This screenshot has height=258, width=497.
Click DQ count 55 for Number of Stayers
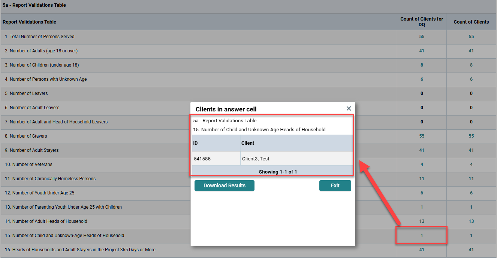tap(422, 136)
